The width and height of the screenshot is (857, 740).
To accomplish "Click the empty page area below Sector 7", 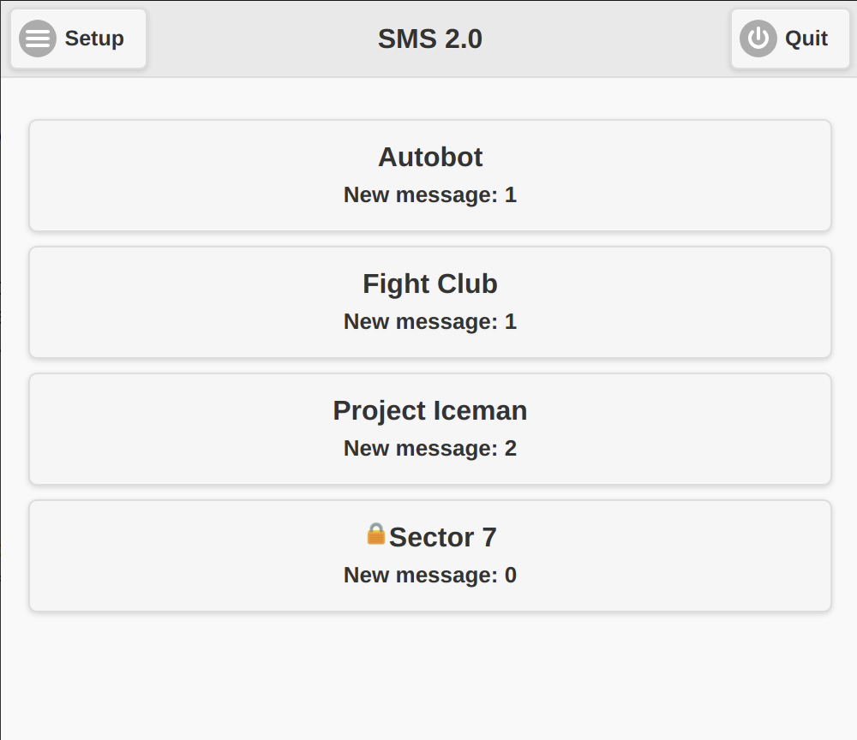I will pyautogui.click(x=428, y=677).
